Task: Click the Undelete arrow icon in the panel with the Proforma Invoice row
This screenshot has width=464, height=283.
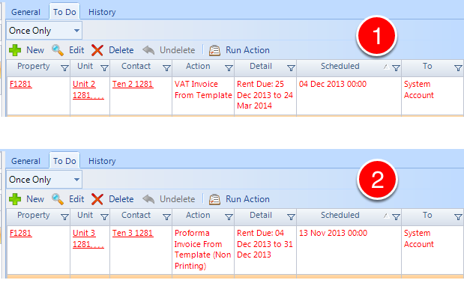Action: [x=148, y=199]
